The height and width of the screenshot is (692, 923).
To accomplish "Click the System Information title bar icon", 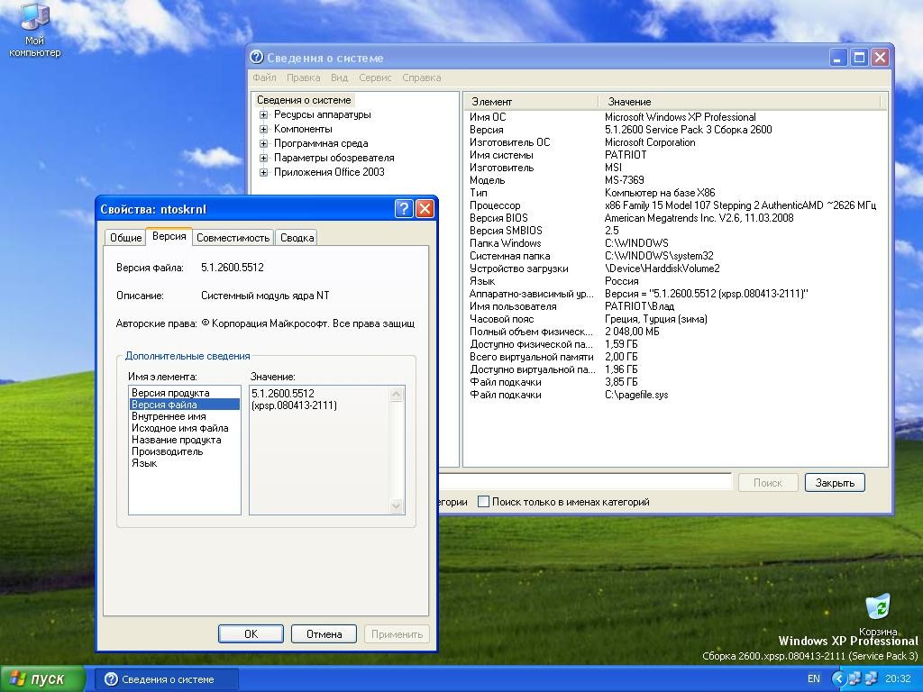I will [256, 57].
